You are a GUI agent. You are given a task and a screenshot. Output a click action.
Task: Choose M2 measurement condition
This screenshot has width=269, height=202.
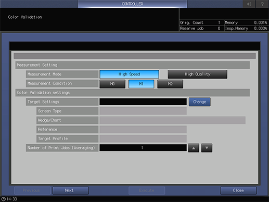pos(170,84)
